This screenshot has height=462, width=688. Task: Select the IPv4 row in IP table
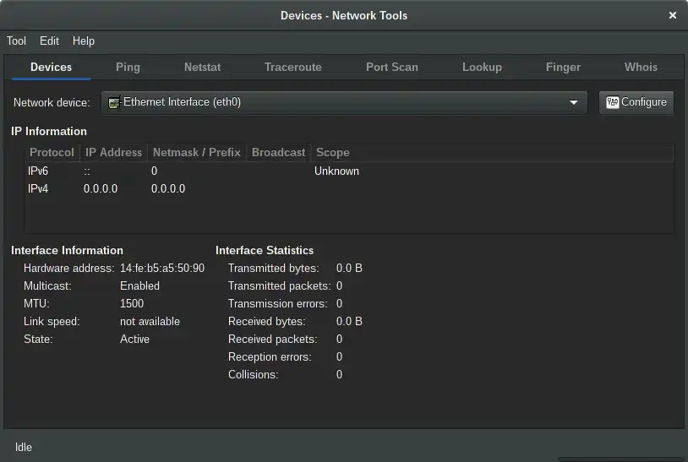coord(349,189)
